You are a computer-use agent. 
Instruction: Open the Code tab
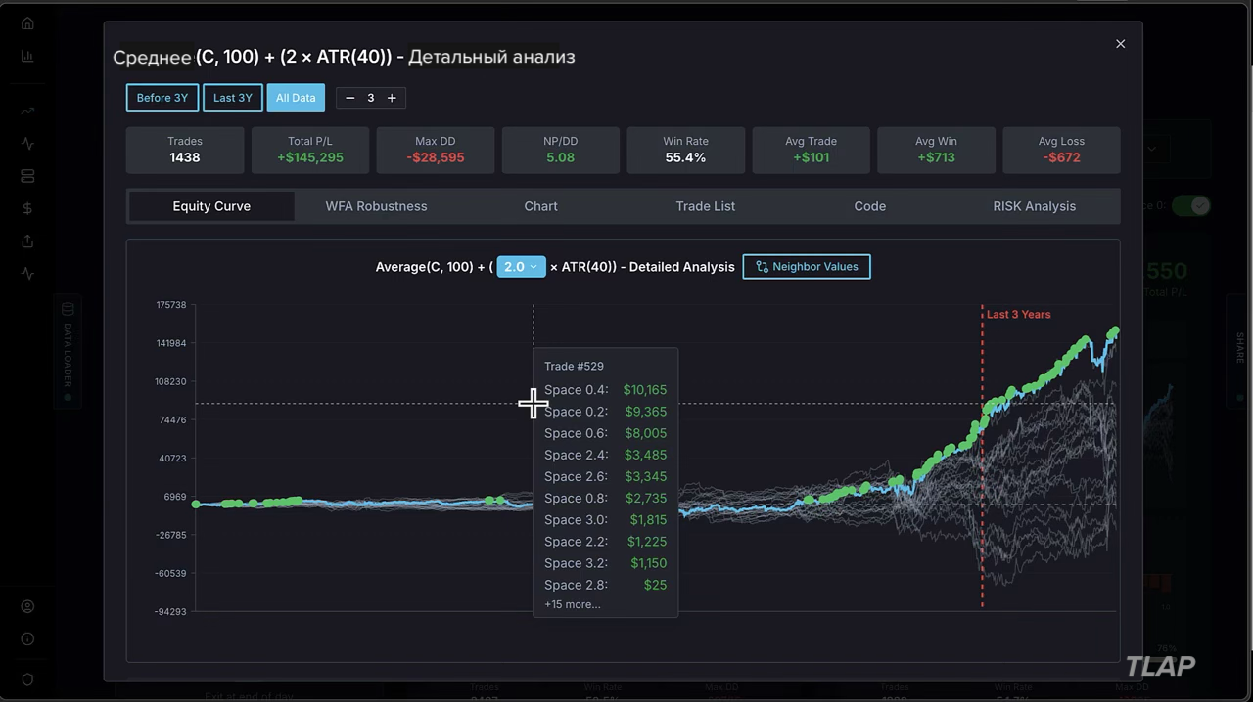pyautogui.click(x=869, y=206)
